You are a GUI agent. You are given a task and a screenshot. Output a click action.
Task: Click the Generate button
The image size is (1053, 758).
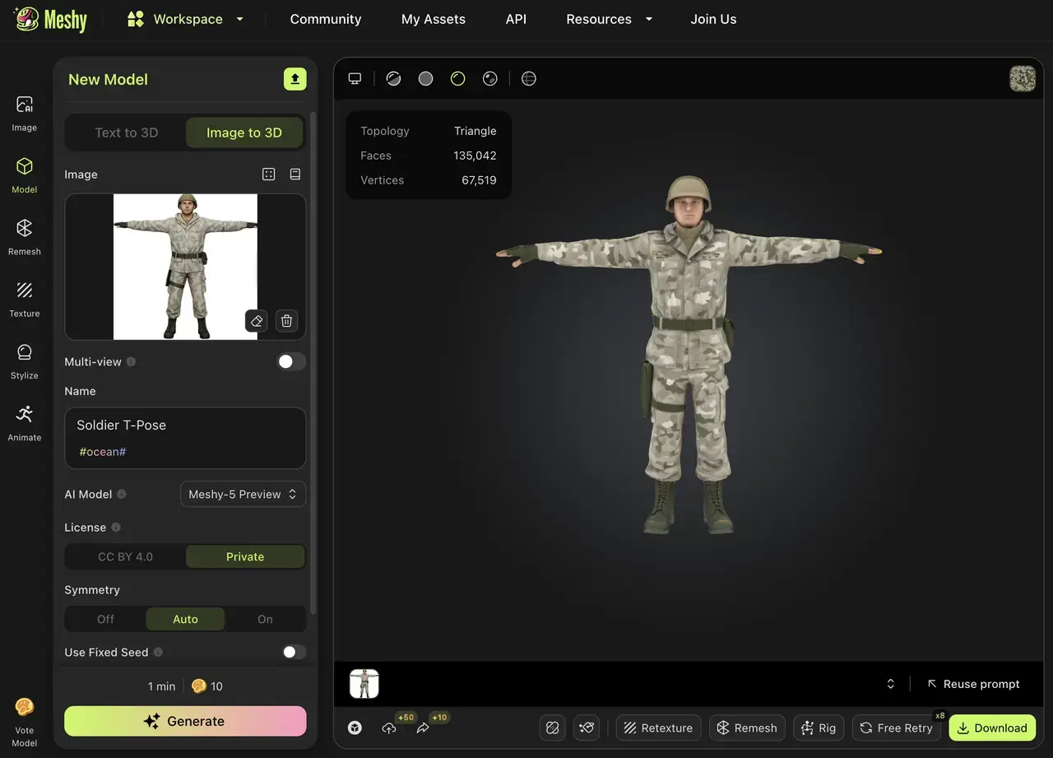[184, 721]
